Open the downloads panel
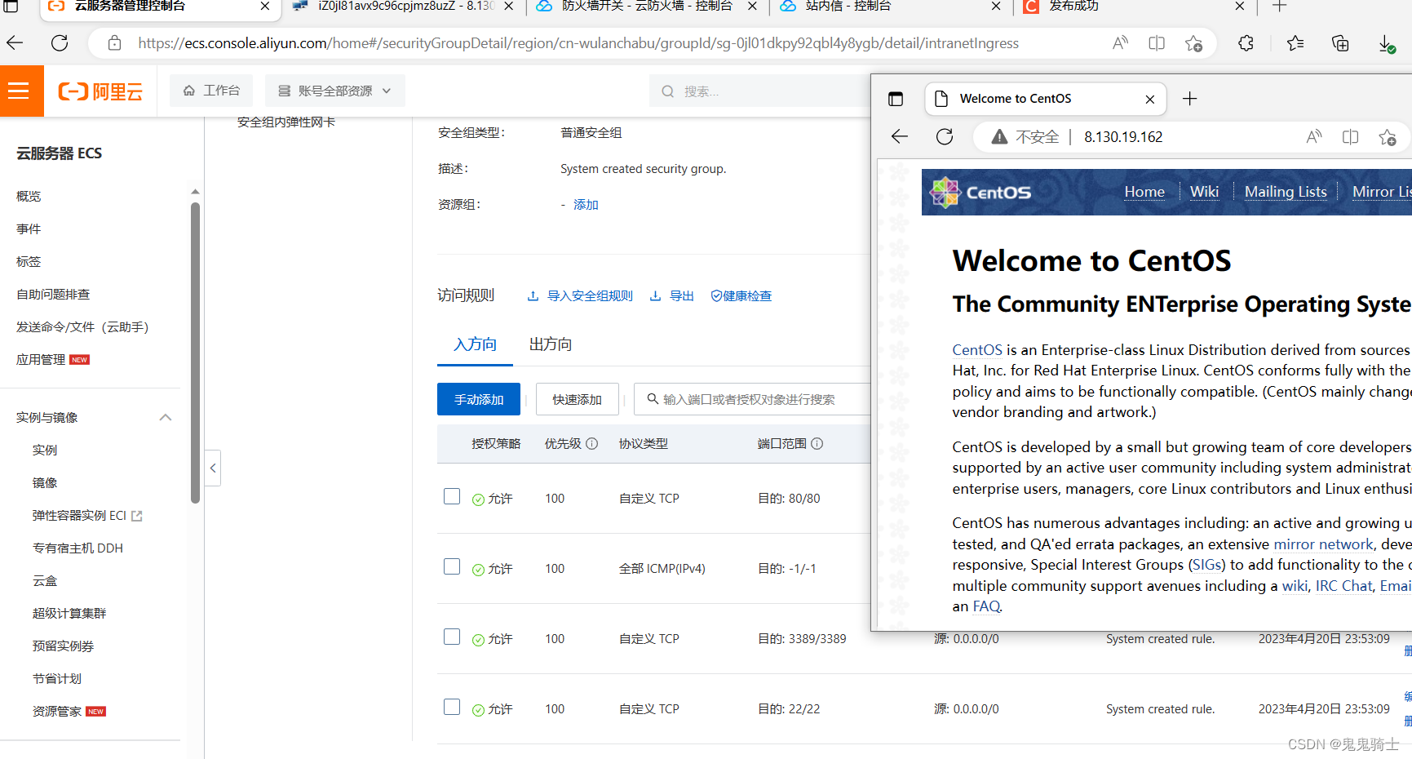This screenshot has height=759, width=1412. pyautogui.click(x=1387, y=43)
